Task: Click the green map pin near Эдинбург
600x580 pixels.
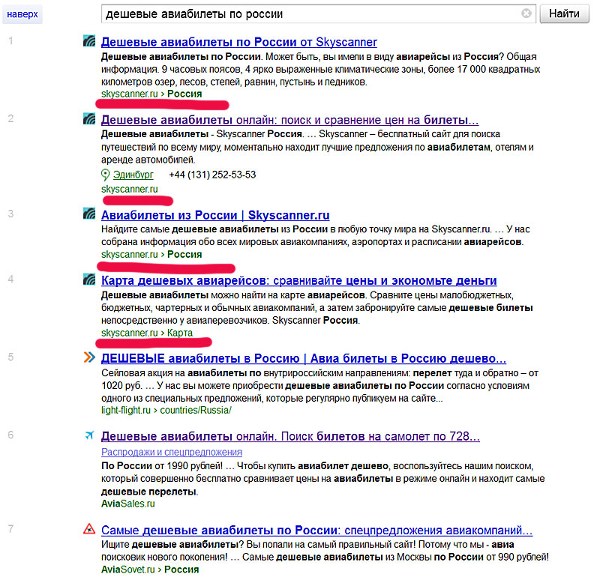Action: pos(106,175)
